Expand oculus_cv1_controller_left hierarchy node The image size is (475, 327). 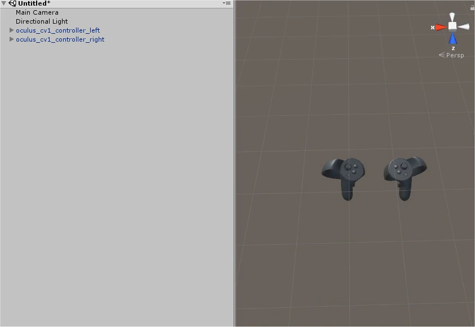[x=11, y=30]
